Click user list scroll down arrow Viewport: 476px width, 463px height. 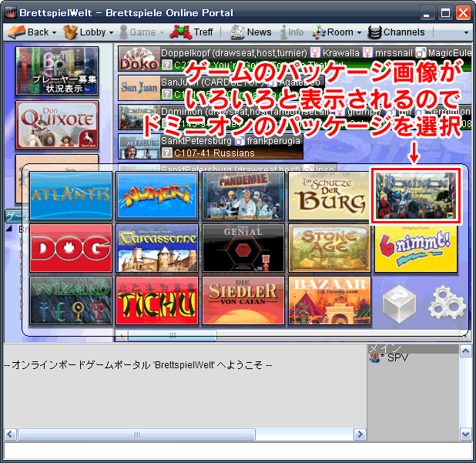(466, 434)
